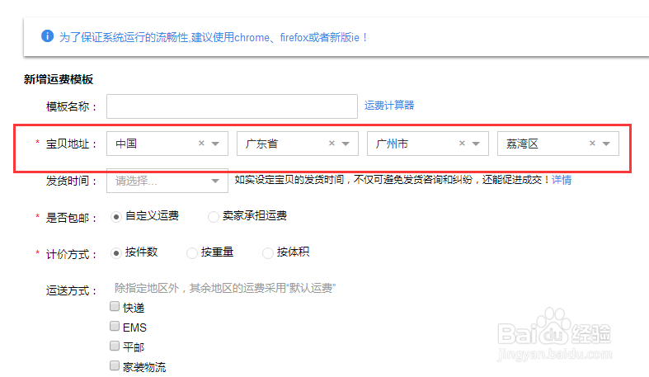Select the 卖家承担运费 radio button

click(213, 216)
